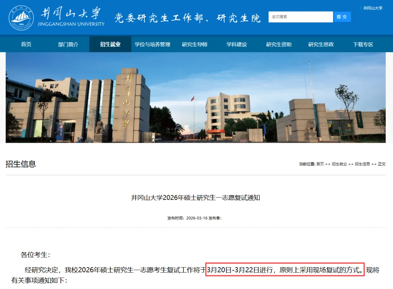Image resolution: width=393 pixels, height=289 pixels.
Task: Open the 研究生资助 menu item
Action: coord(279,44)
